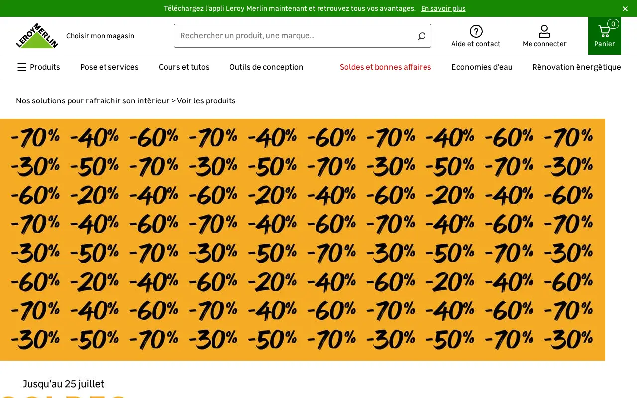This screenshot has width=637, height=398.
Task: Click the magnifier search icon
Action: [x=421, y=36]
